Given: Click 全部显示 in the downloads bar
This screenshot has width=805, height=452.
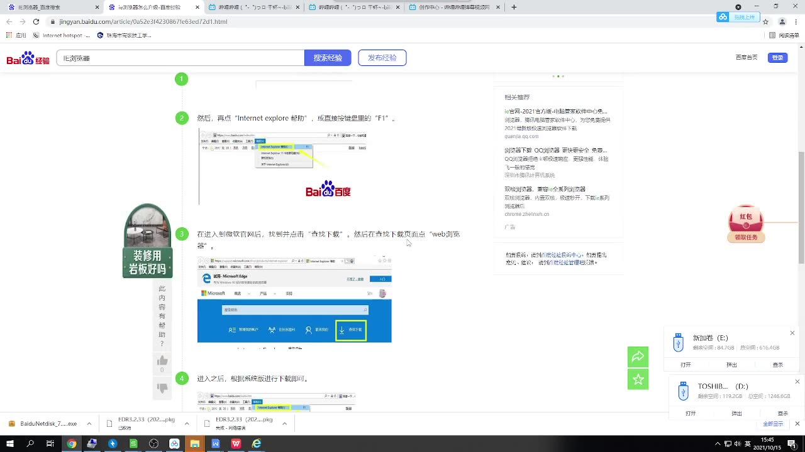Looking at the screenshot, I should pyautogui.click(x=773, y=424).
